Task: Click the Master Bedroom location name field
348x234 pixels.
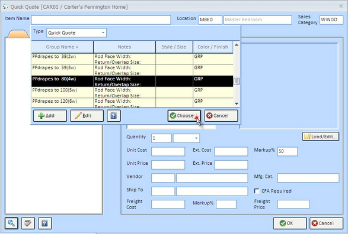Action: pyautogui.click(x=258, y=19)
